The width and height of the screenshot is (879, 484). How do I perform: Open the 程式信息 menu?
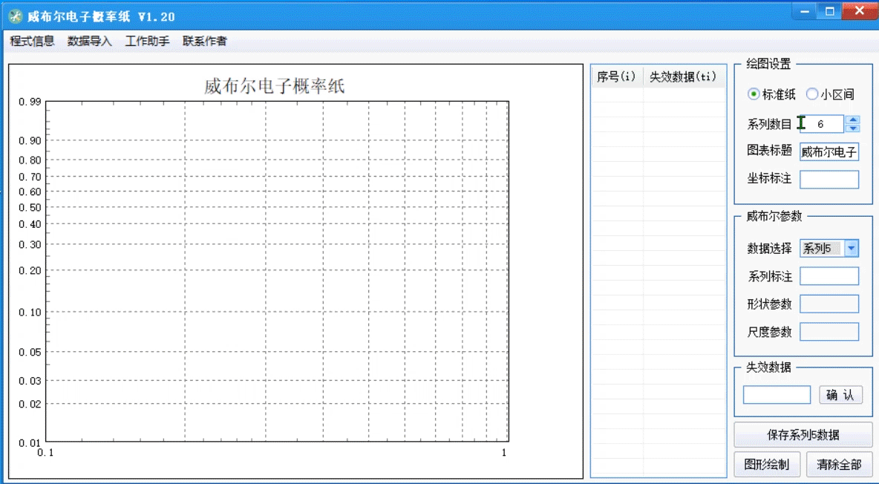coord(32,42)
